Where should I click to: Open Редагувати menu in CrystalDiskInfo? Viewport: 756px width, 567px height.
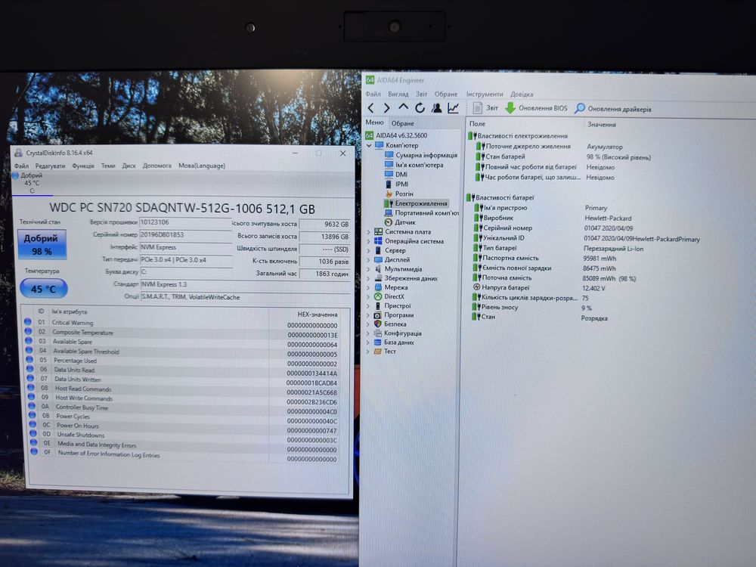click(x=50, y=166)
